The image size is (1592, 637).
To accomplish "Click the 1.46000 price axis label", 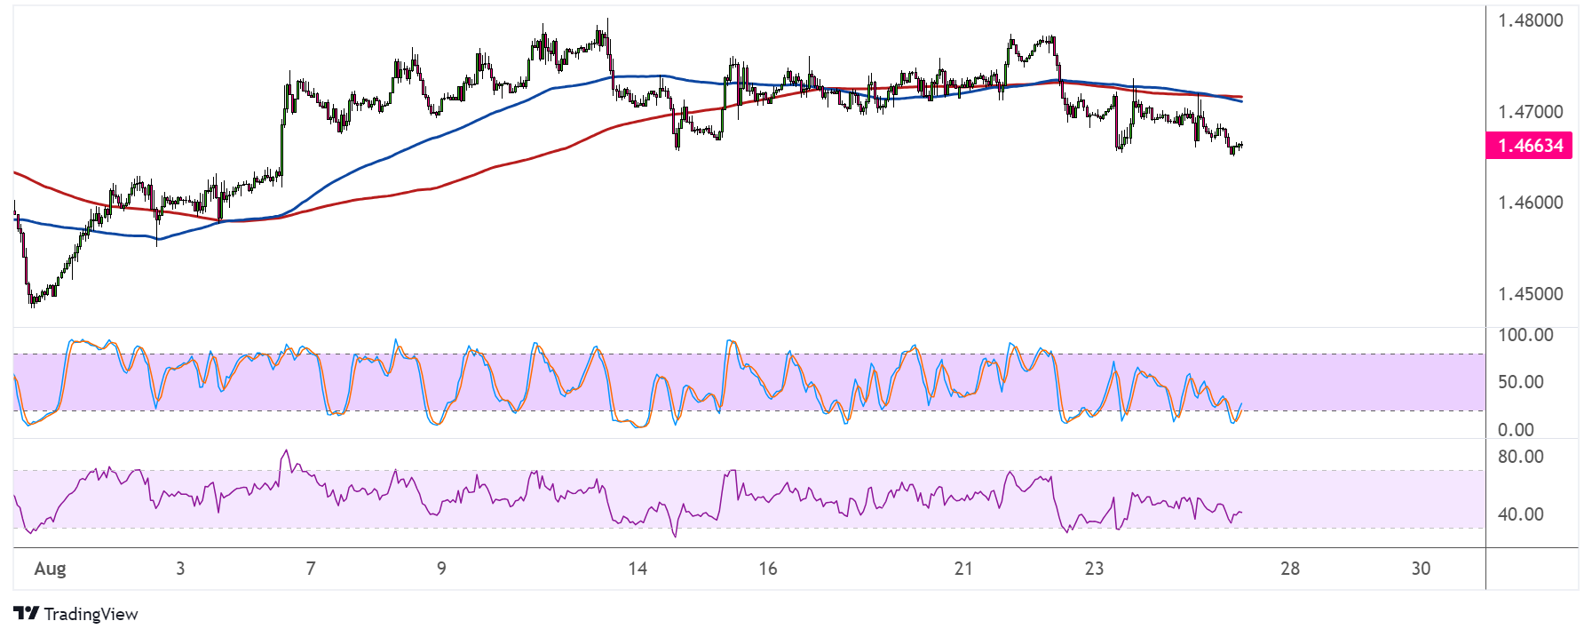I will [x=1530, y=203].
